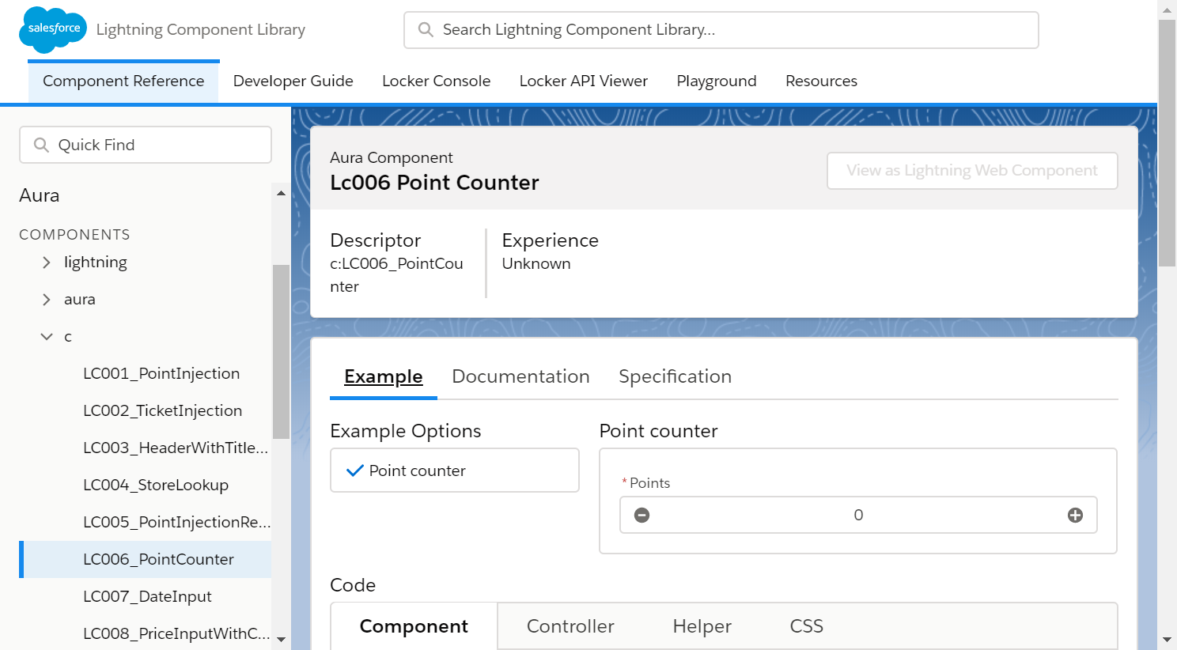Click View as Lightning Web Component button
Screen dimensions: 1177x650
pos(972,171)
